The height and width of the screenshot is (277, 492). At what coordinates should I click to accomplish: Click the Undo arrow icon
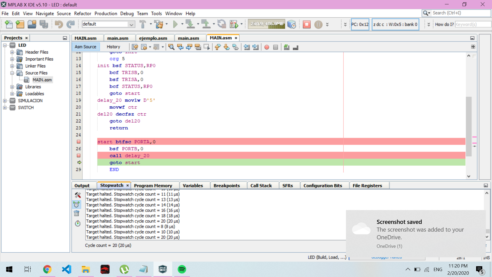59,24
